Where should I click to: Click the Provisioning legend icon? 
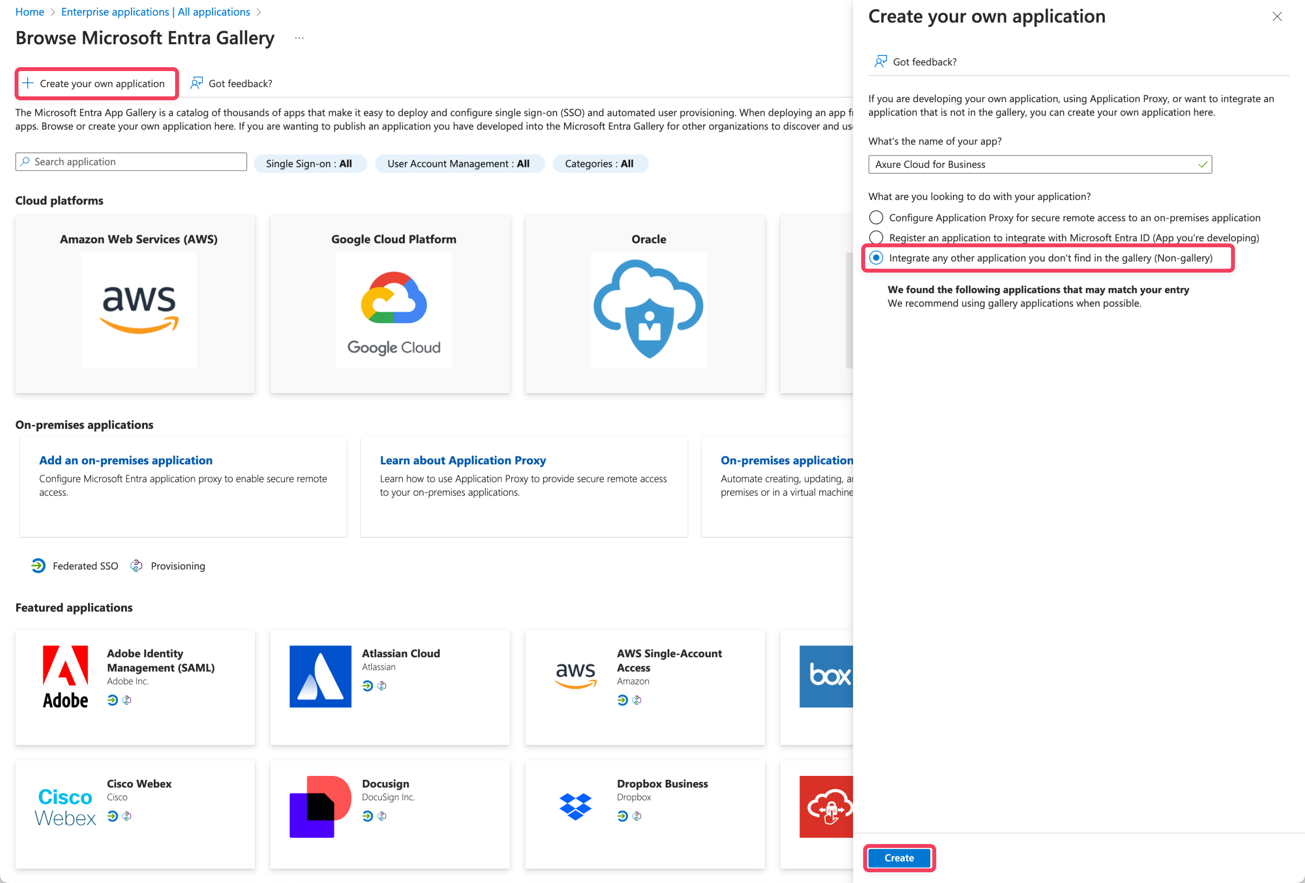tap(136, 566)
